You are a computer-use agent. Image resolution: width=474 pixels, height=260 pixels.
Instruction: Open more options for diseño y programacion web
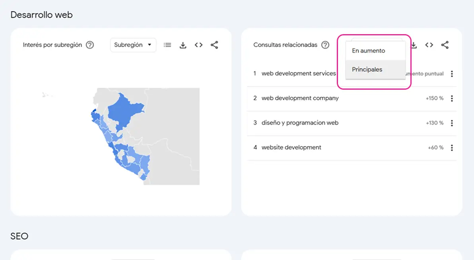452,123
